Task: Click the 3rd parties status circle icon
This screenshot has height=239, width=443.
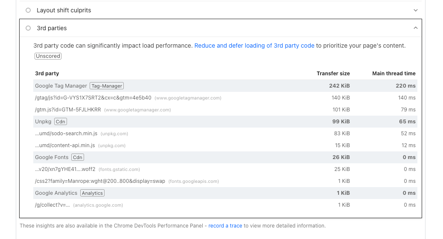Action: (28, 28)
